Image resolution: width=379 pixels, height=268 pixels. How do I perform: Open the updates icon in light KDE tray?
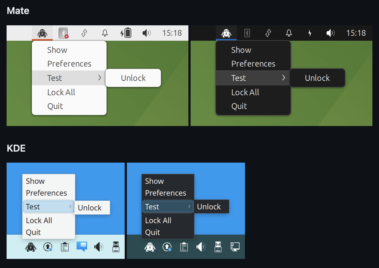pos(48,247)
